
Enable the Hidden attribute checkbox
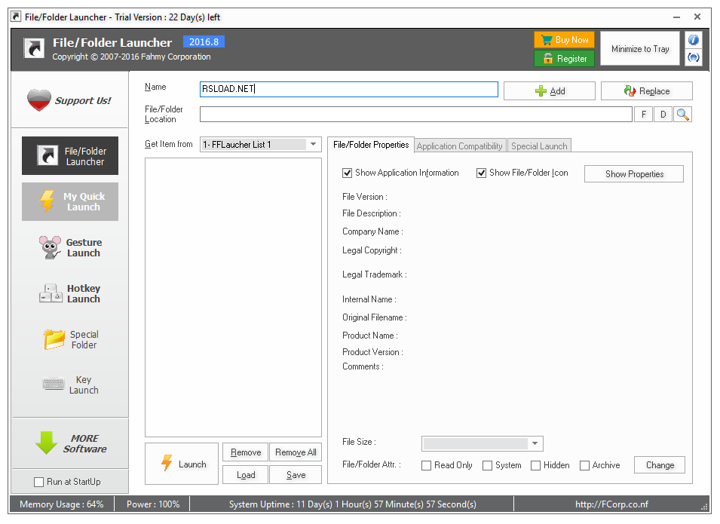[x=535, y=466]
